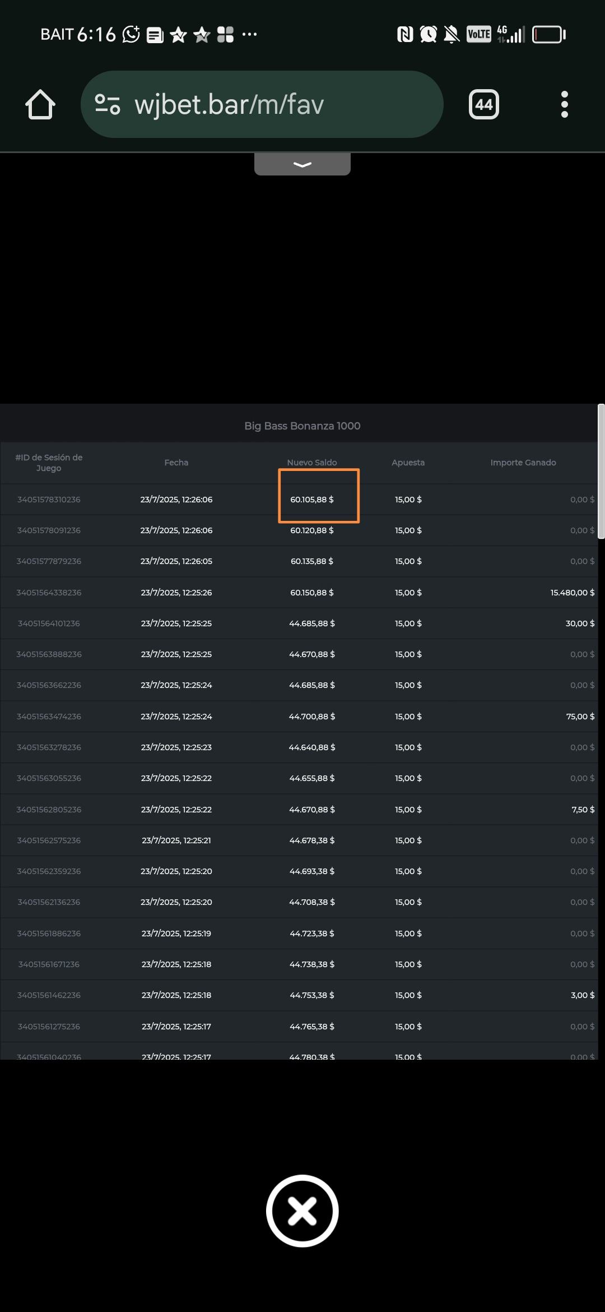Expand the collapsed chevron pull-down handle
Viewport: 605px width, 1312px height.
point(302,164)
